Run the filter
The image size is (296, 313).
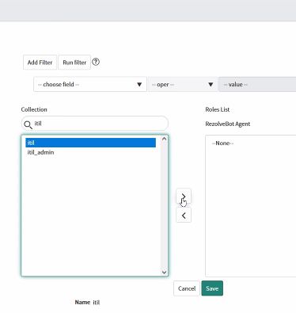74,63
